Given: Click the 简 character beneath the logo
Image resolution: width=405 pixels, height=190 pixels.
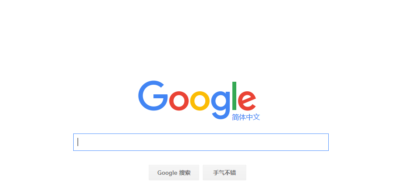Looking at the screenshot, I should coord(235,117).
